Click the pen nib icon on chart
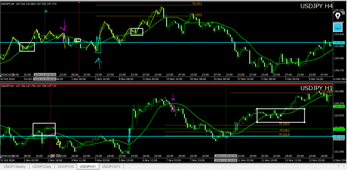347x170 pixels. pos(338,15)
